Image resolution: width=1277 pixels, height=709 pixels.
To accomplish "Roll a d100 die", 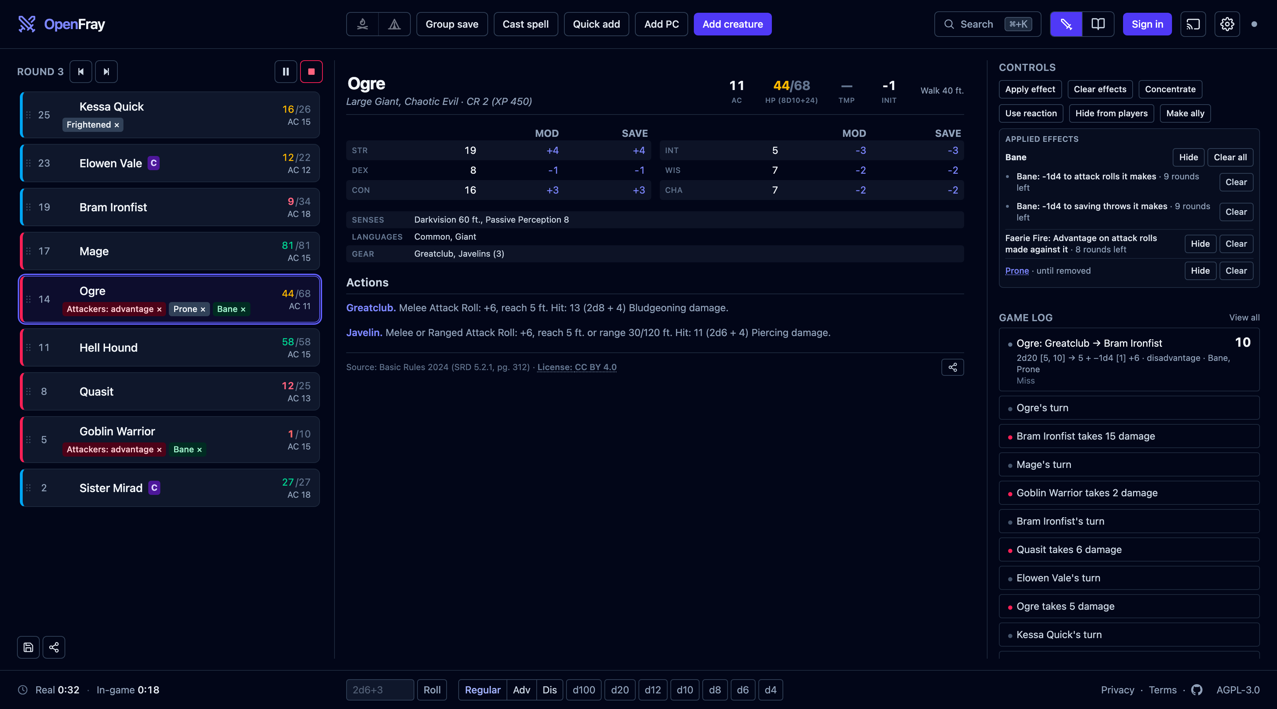I will tap(584, 690).
